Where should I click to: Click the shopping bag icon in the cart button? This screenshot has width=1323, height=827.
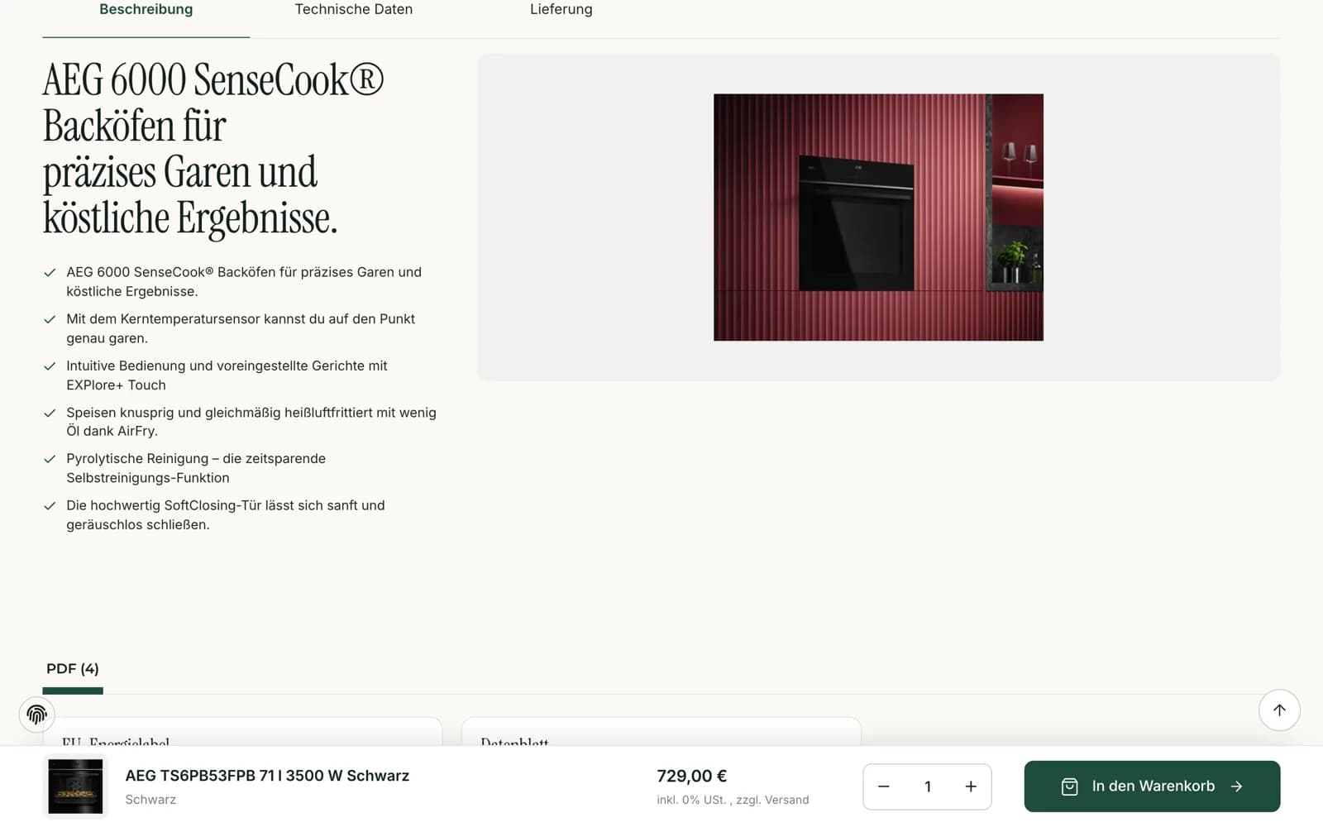[1069, 786]
